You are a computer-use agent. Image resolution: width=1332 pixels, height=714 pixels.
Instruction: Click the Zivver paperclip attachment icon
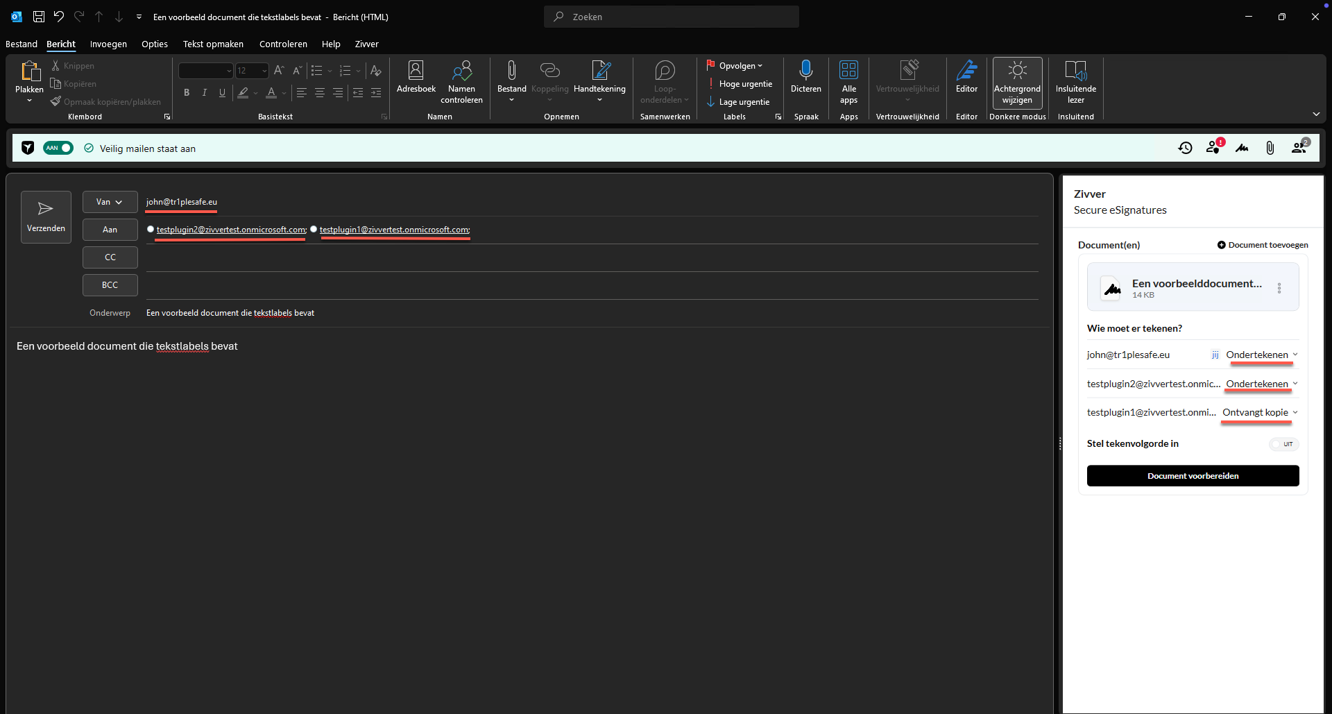1270,148
